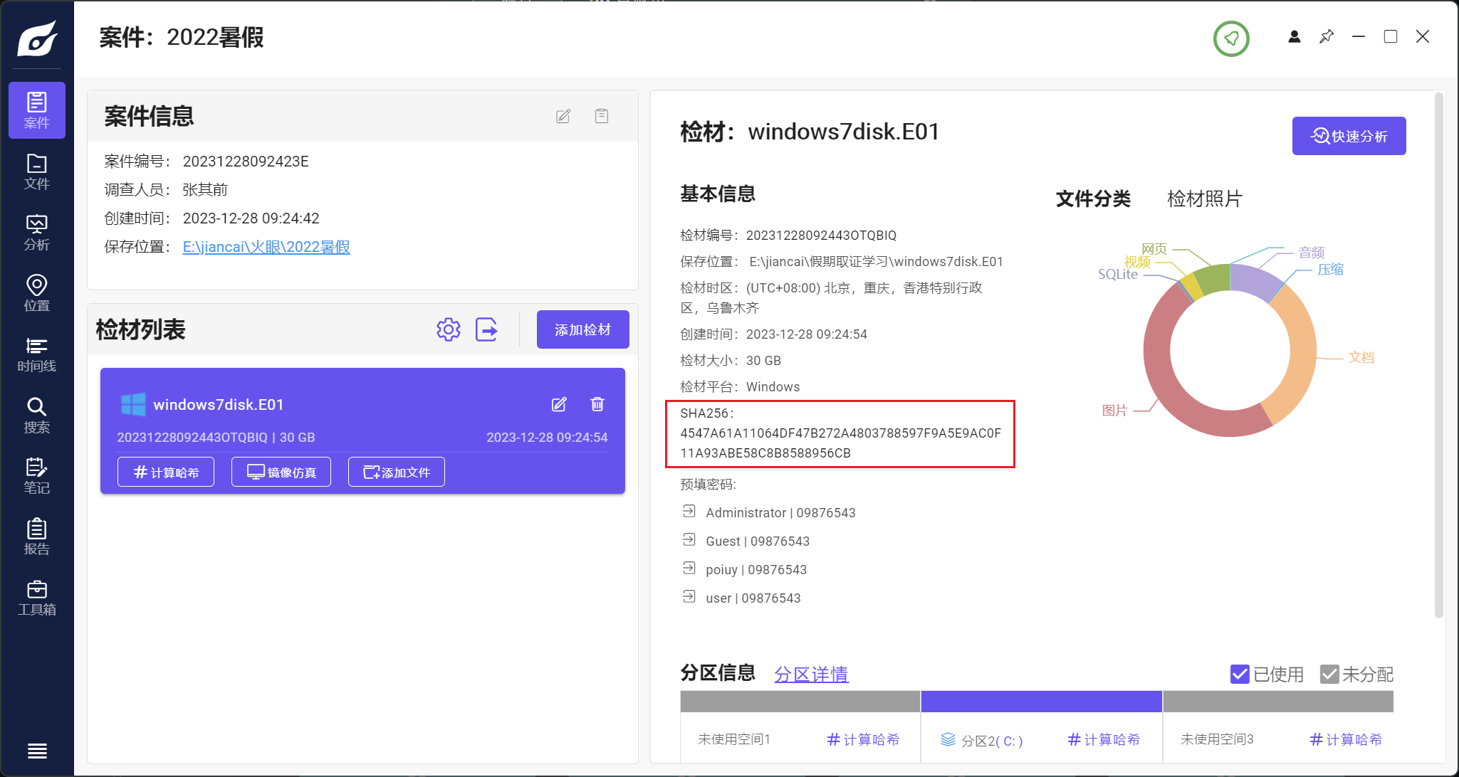This screenshot has height=777, width=1459.
Task: Compute hash for 未使用空间3
Action: point(1346,740)
